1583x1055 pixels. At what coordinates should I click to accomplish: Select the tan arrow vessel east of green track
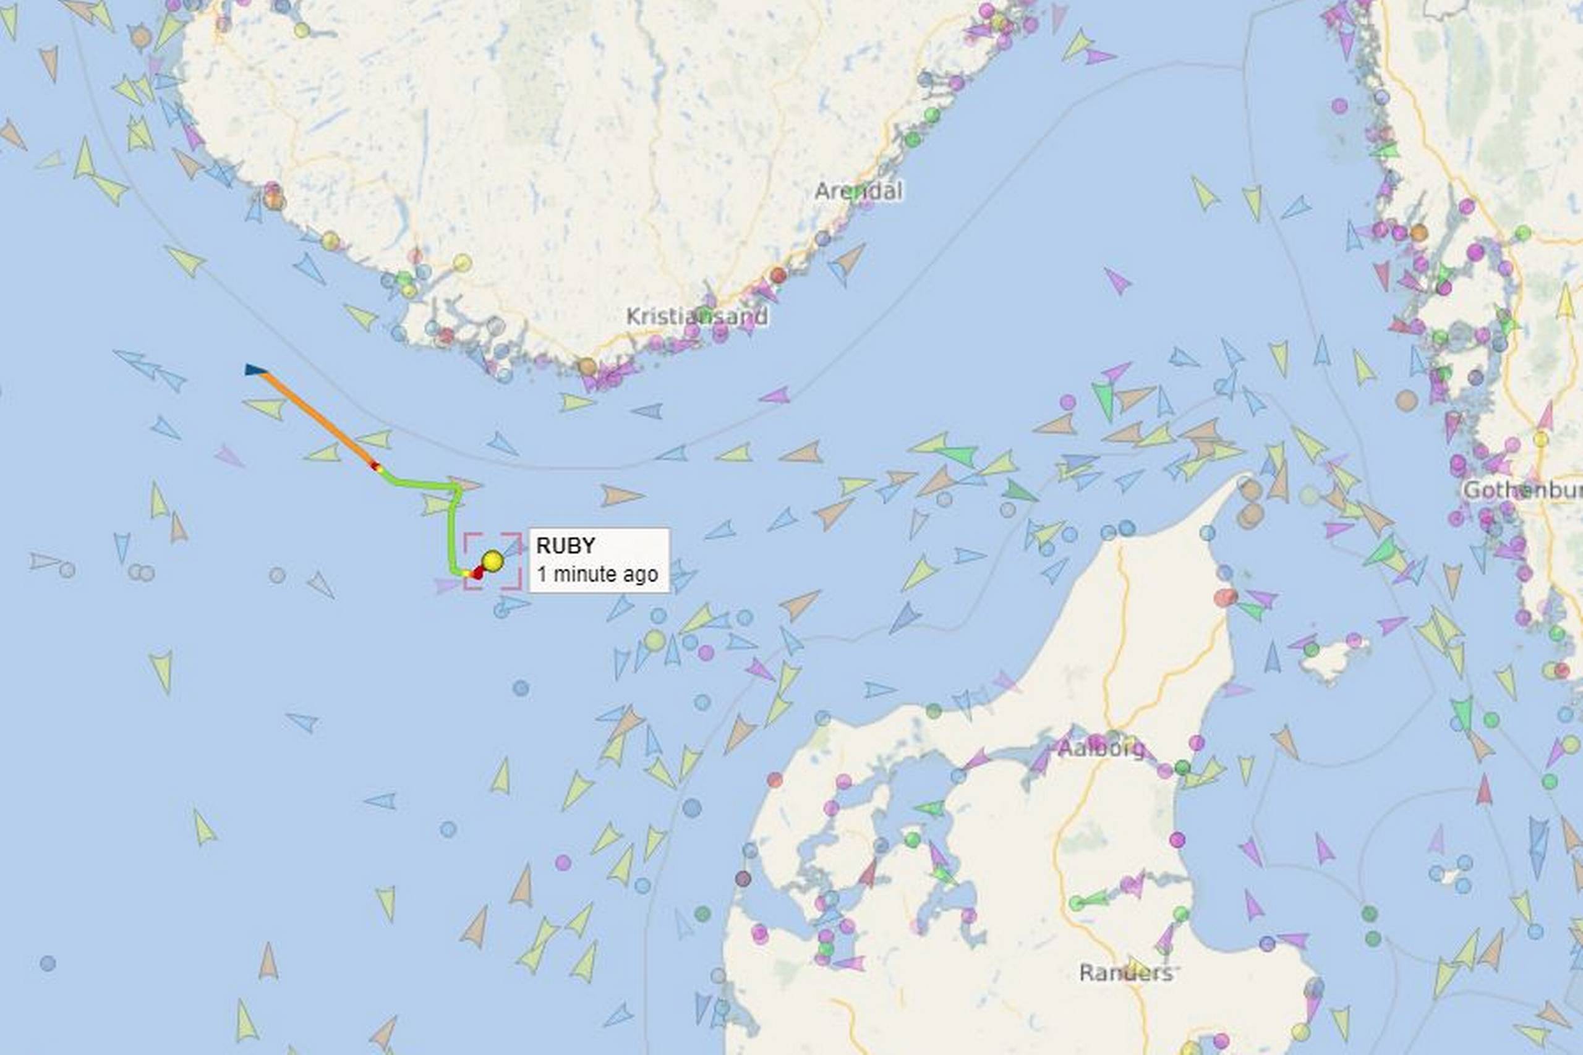point(622,496)
